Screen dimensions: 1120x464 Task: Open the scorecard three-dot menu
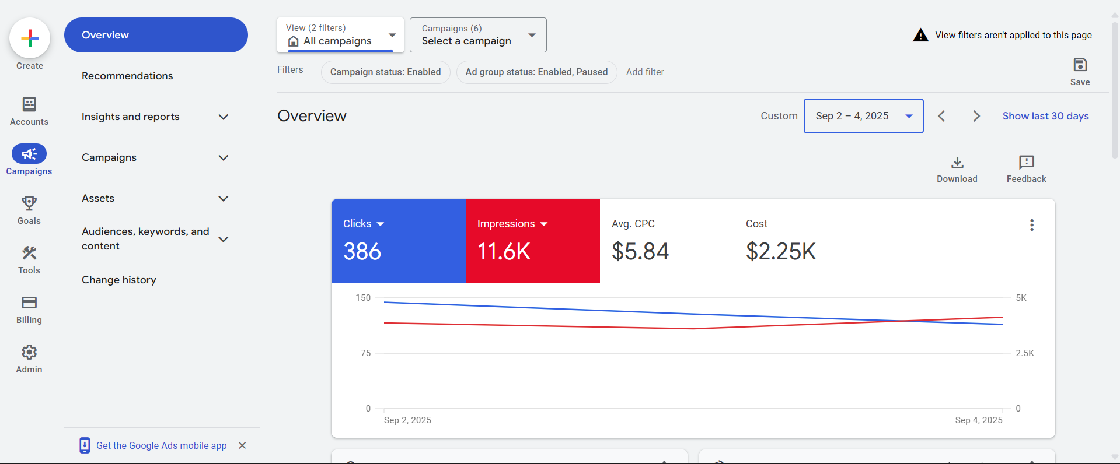(x=1032, y=225)
